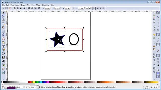Image resolution: width=161 pixels, height=90 pixels.
Task: Toggle current layer lock icon
Action: pos(29,87)
